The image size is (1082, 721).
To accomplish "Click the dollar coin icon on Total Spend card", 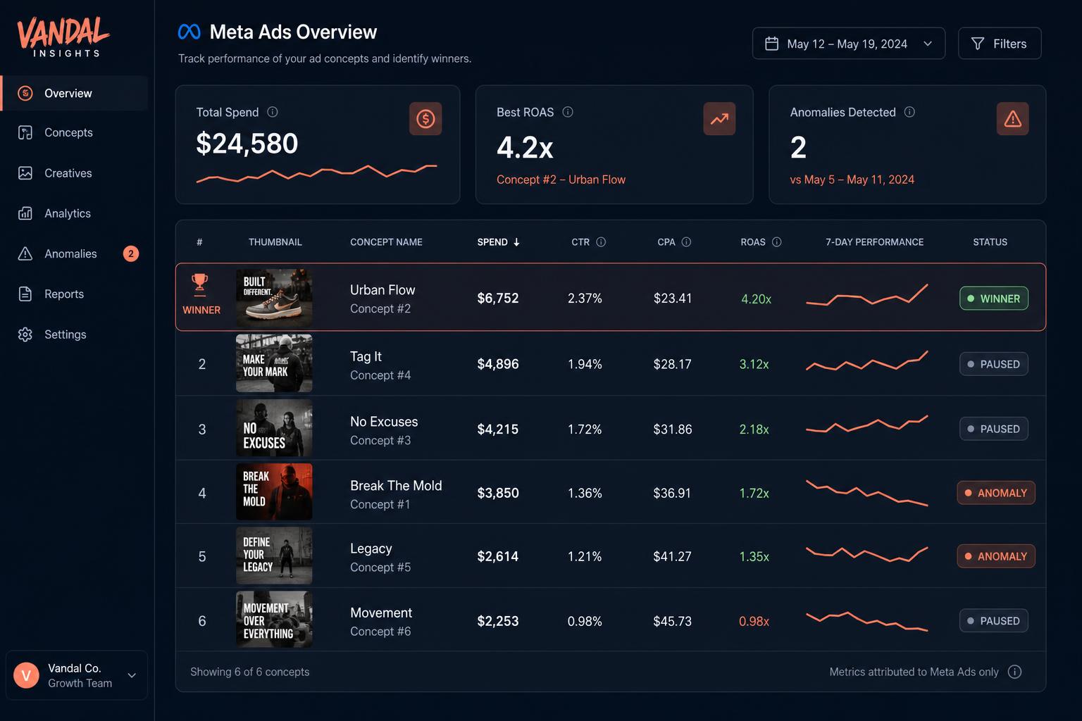I will pyautogui.click(x=425, y=119).
